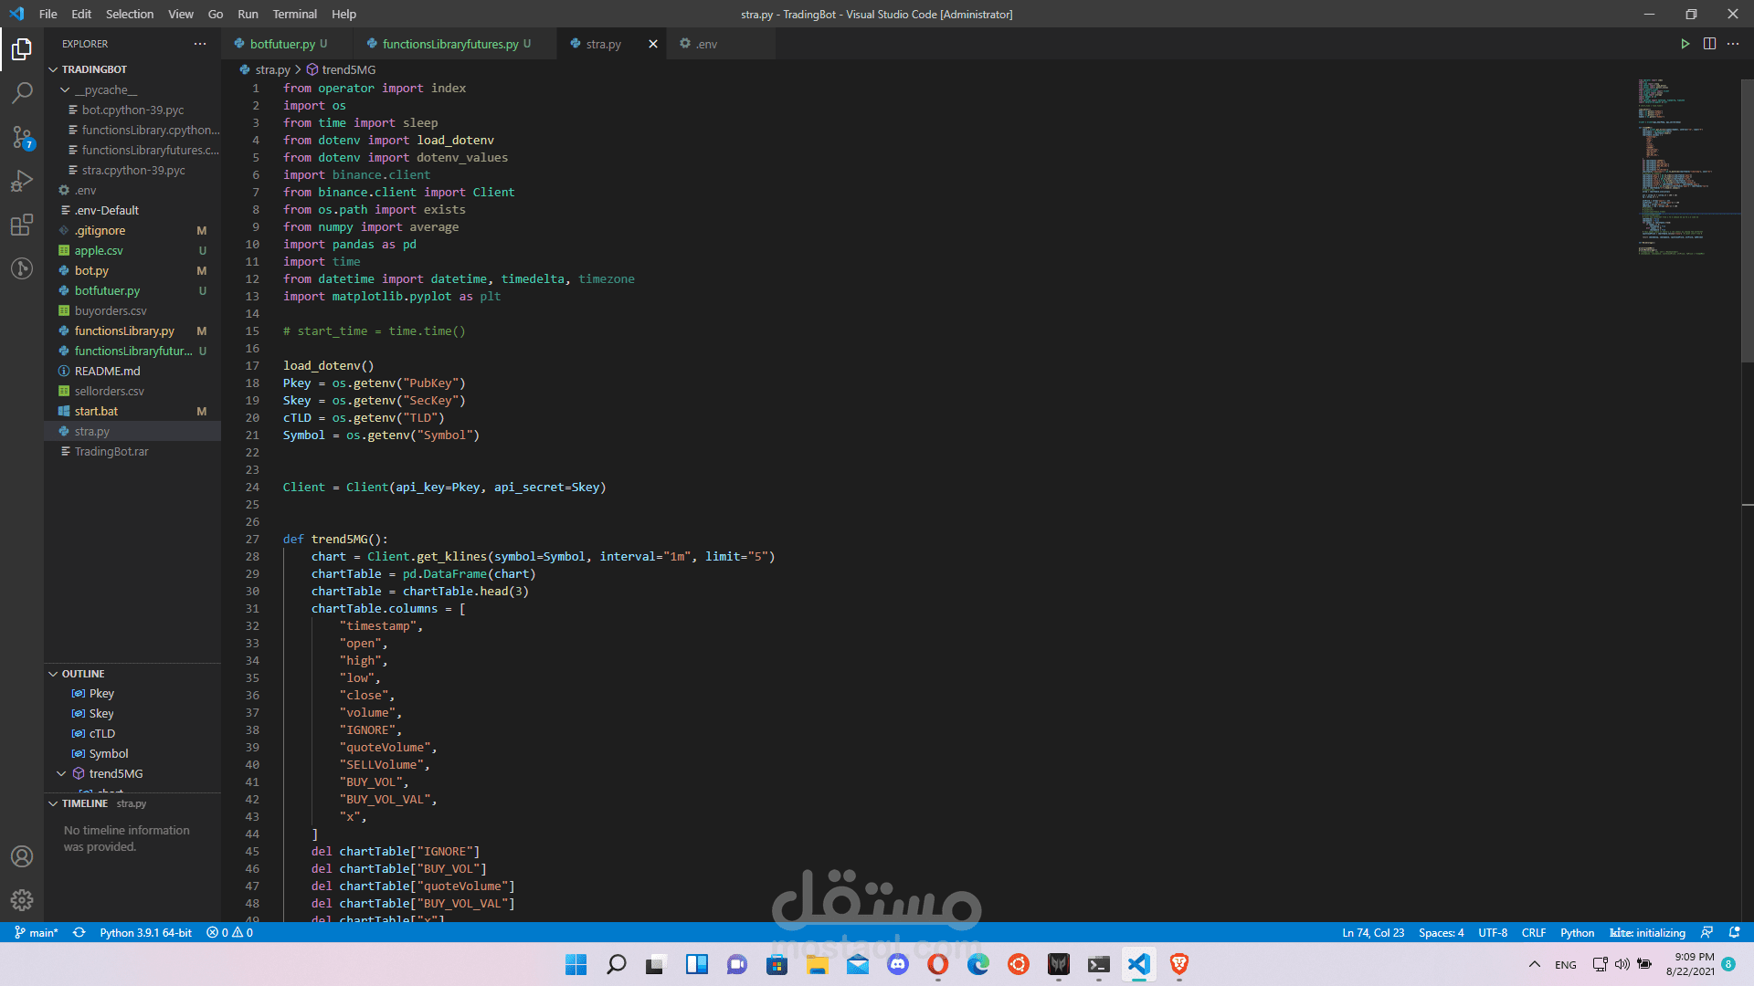Open taskbar Search icon
Screen dimensions: 1754x986
coord(616,964)
